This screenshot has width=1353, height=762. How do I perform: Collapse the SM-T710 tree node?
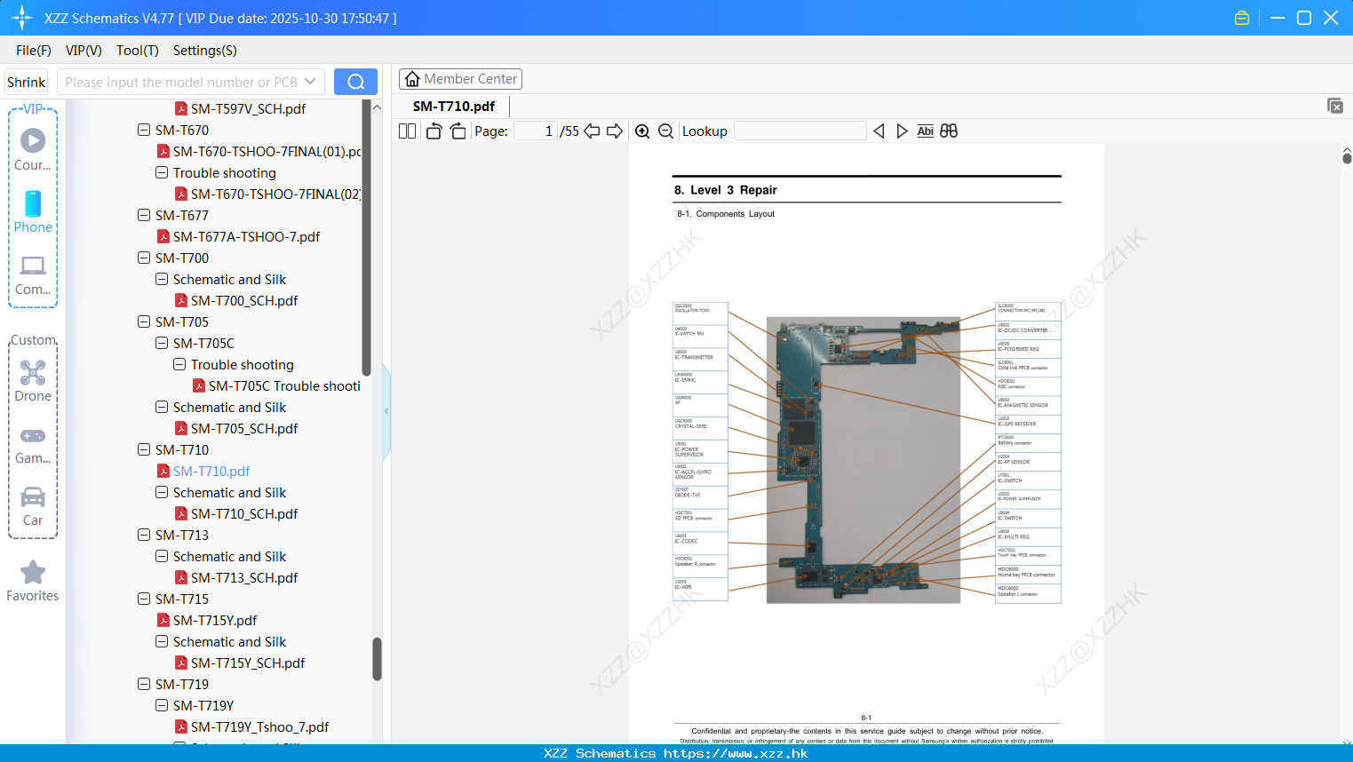pos(144,450)
